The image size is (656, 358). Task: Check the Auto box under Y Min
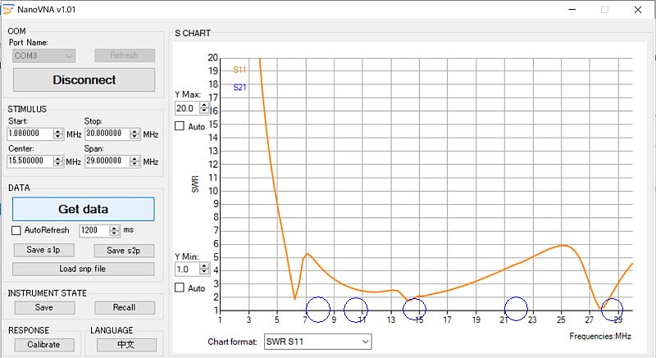pos(180,288)
